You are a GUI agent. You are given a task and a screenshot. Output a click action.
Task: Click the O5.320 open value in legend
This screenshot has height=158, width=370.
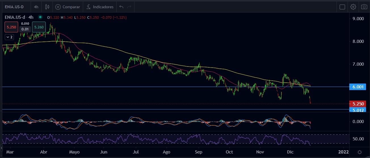click(x=53, y=17)
